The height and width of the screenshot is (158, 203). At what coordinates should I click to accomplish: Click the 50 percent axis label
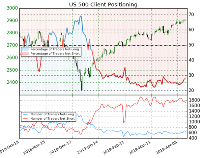(191, 45)
